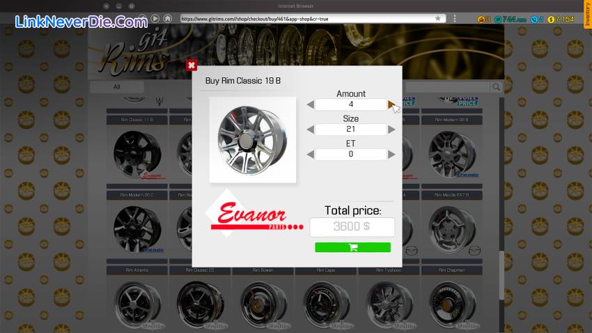Select the Rim Modern 06 B thumbnail
Screen dimensions: 592x333
tap(451, 155)
